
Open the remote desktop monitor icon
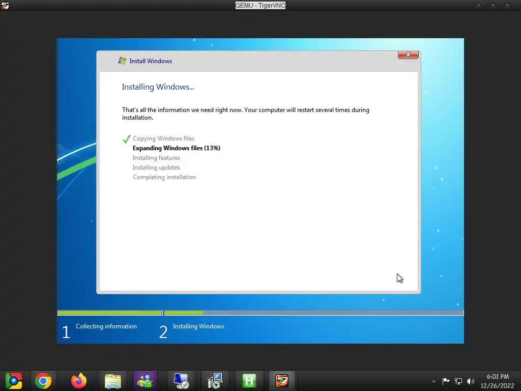[181, 381]
